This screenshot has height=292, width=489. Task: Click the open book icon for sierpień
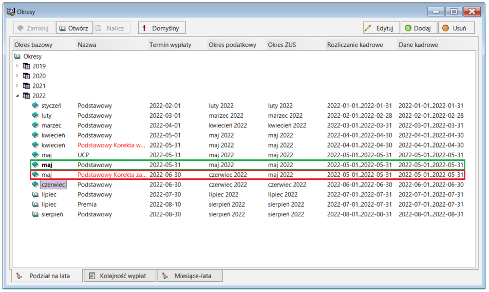point(35,214)
